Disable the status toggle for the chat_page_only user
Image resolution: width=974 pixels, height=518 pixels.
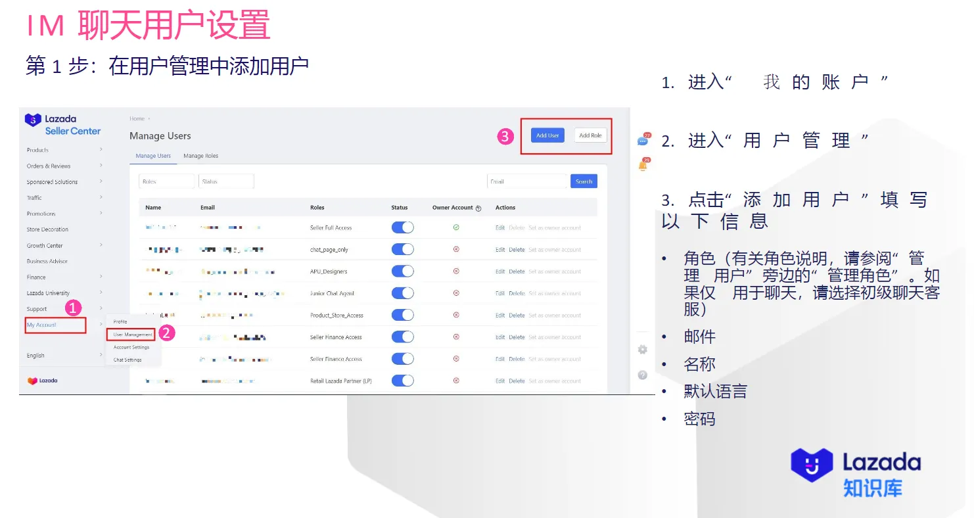tap(402, 248)
